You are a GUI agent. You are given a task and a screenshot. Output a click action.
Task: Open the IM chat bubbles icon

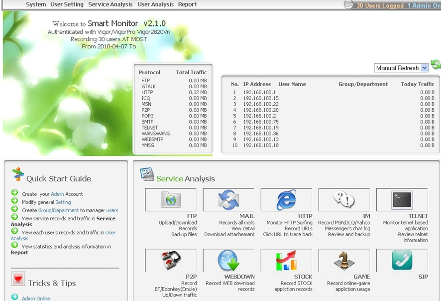(x=344, y=199)
